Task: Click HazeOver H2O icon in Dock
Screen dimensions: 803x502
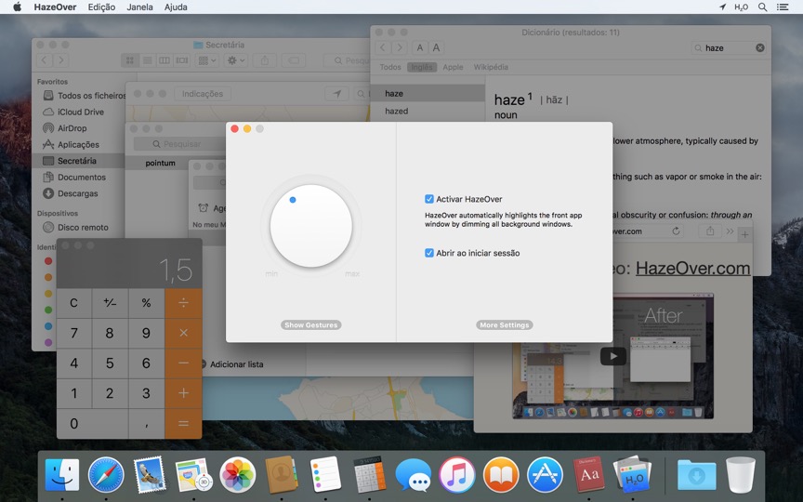Action: pyautogui.click(x=633, y=475)
